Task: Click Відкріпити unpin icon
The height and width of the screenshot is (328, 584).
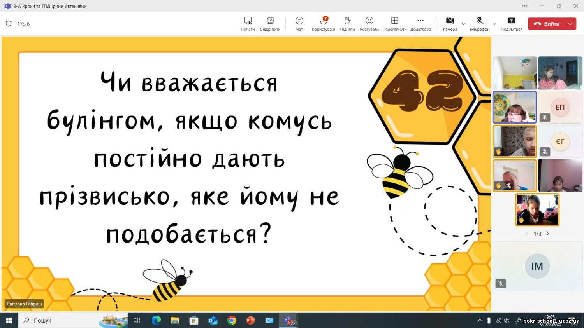Action: [270, 24]
